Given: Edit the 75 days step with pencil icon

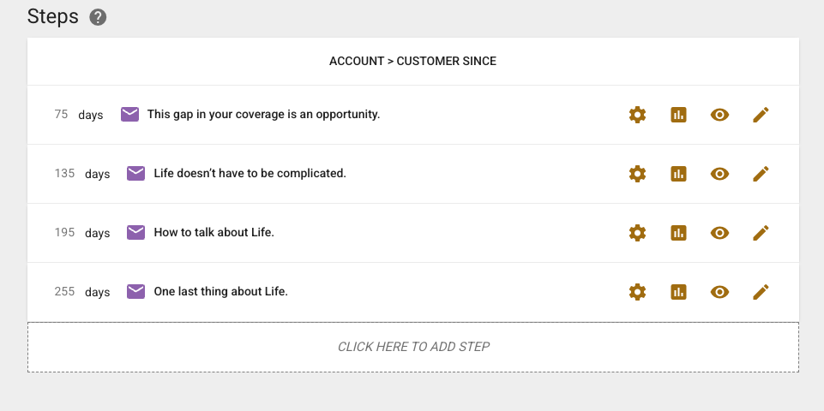Looking at the screenshot, I should pos(761,115).
